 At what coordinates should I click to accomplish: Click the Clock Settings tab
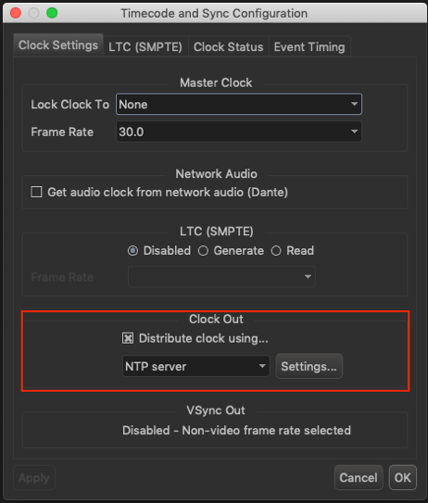(x=58, y=45)
